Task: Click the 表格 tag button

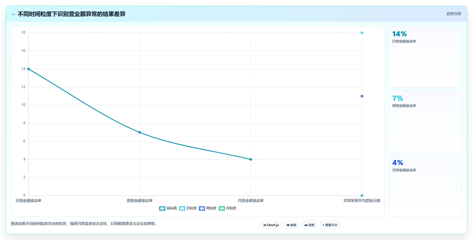Action: [291, 225]
